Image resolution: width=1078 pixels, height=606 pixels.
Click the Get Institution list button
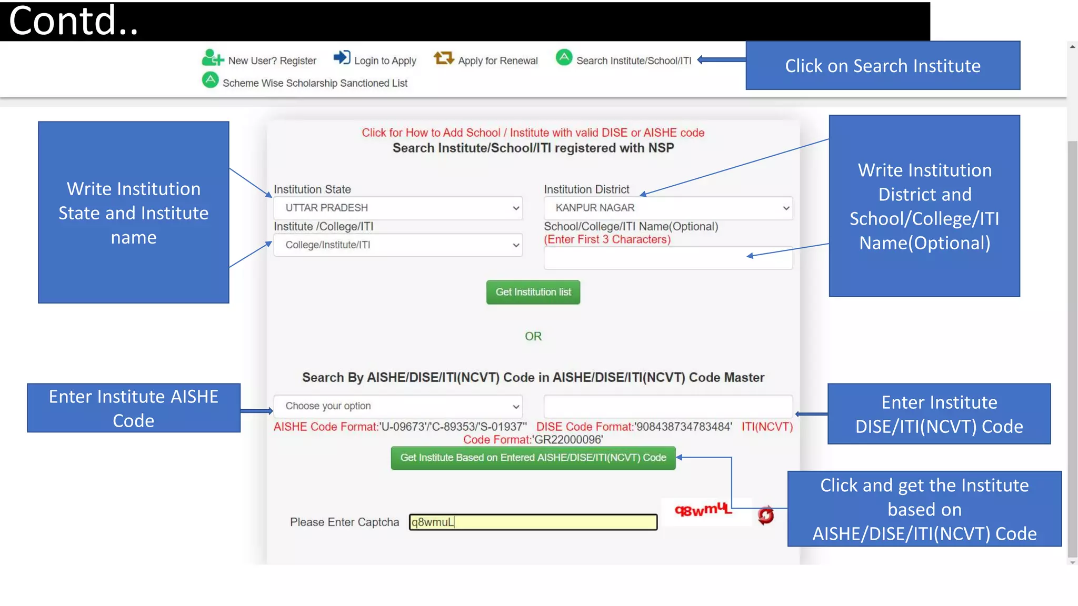tap(533, 292)
